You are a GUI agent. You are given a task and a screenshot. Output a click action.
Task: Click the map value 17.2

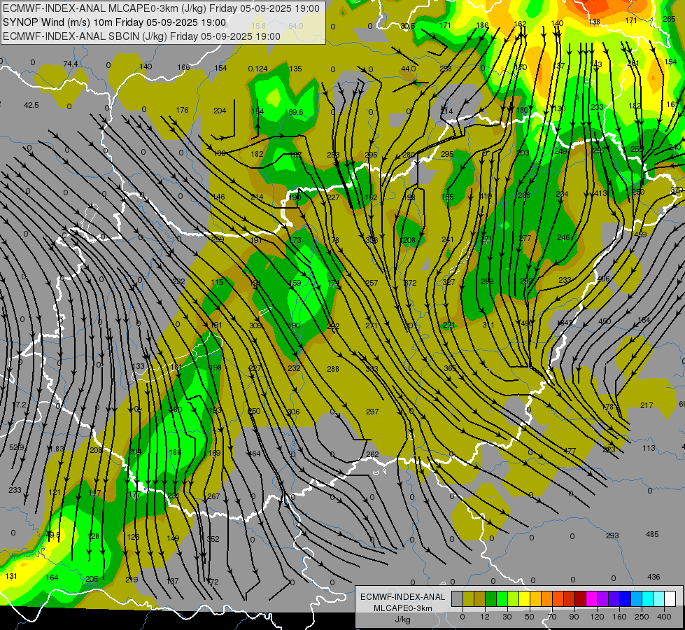20,405
